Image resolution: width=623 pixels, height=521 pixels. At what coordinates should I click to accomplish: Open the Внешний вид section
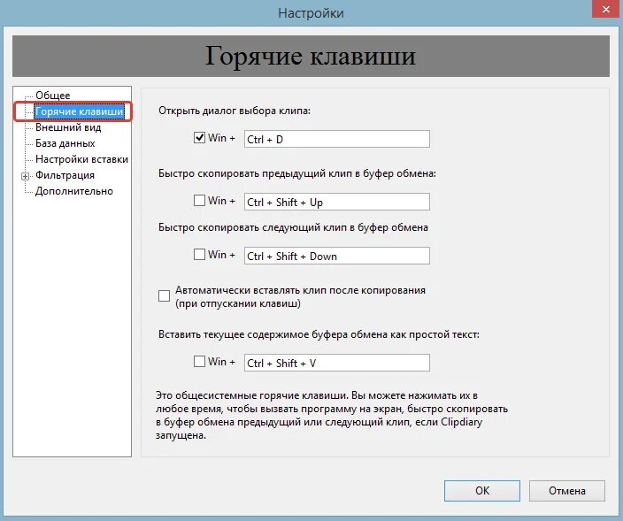click(x=68, y=127)
